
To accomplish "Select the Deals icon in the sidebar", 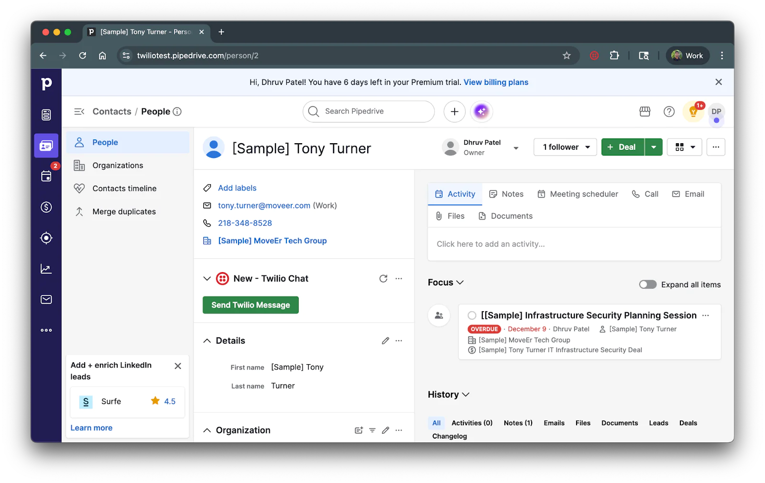I will tap(46, 207).
